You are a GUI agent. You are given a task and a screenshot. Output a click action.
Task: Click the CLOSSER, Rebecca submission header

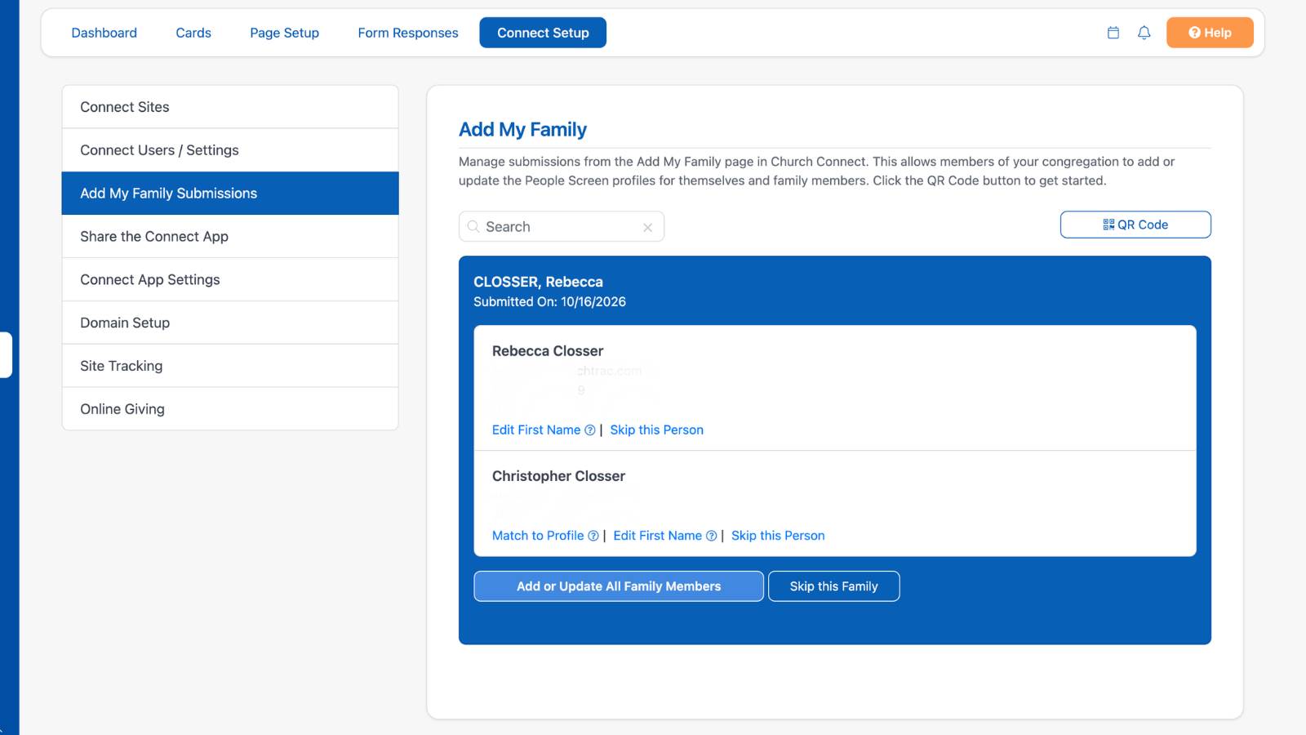[538, 282]
